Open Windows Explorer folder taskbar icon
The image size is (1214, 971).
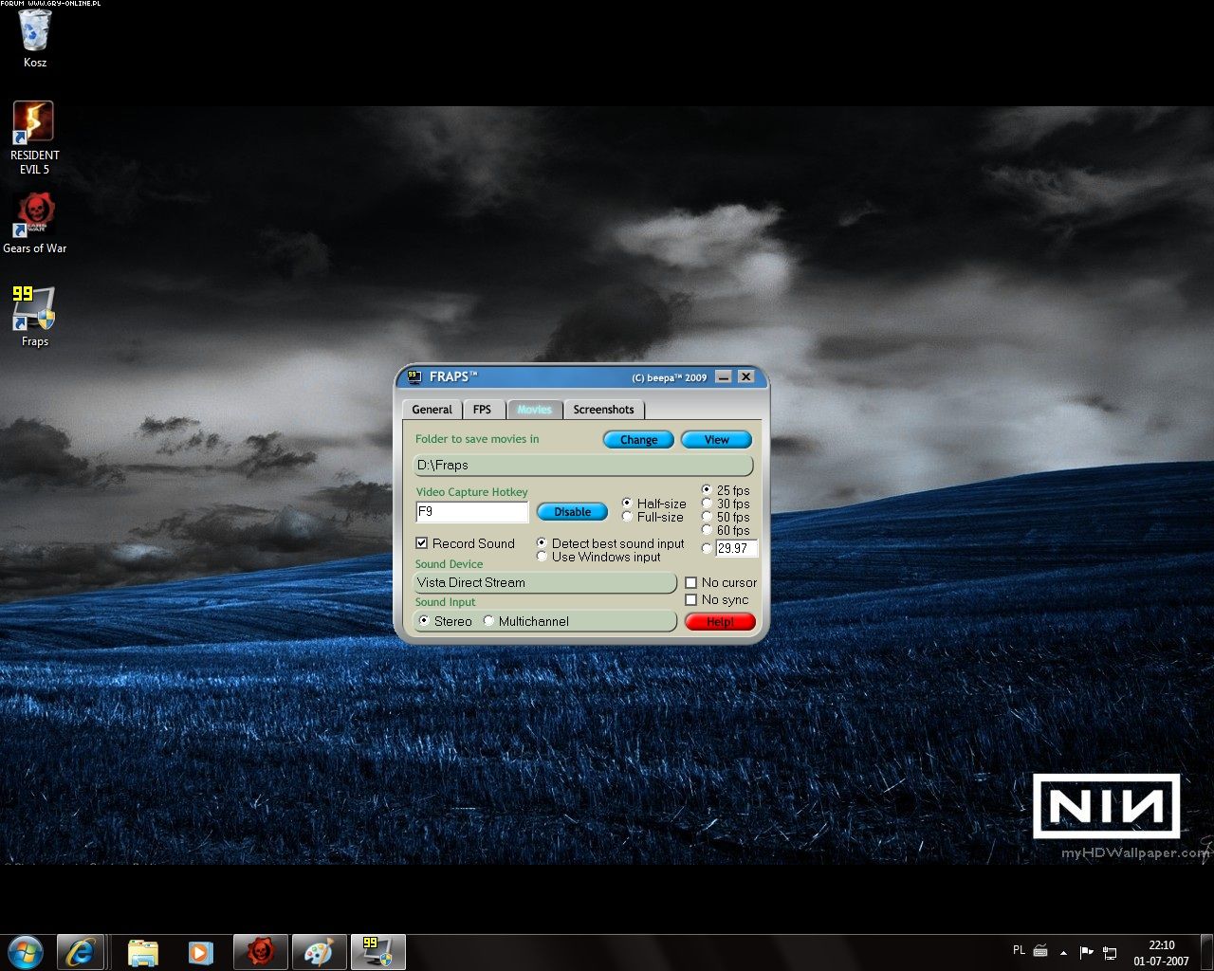click(142, 952)
